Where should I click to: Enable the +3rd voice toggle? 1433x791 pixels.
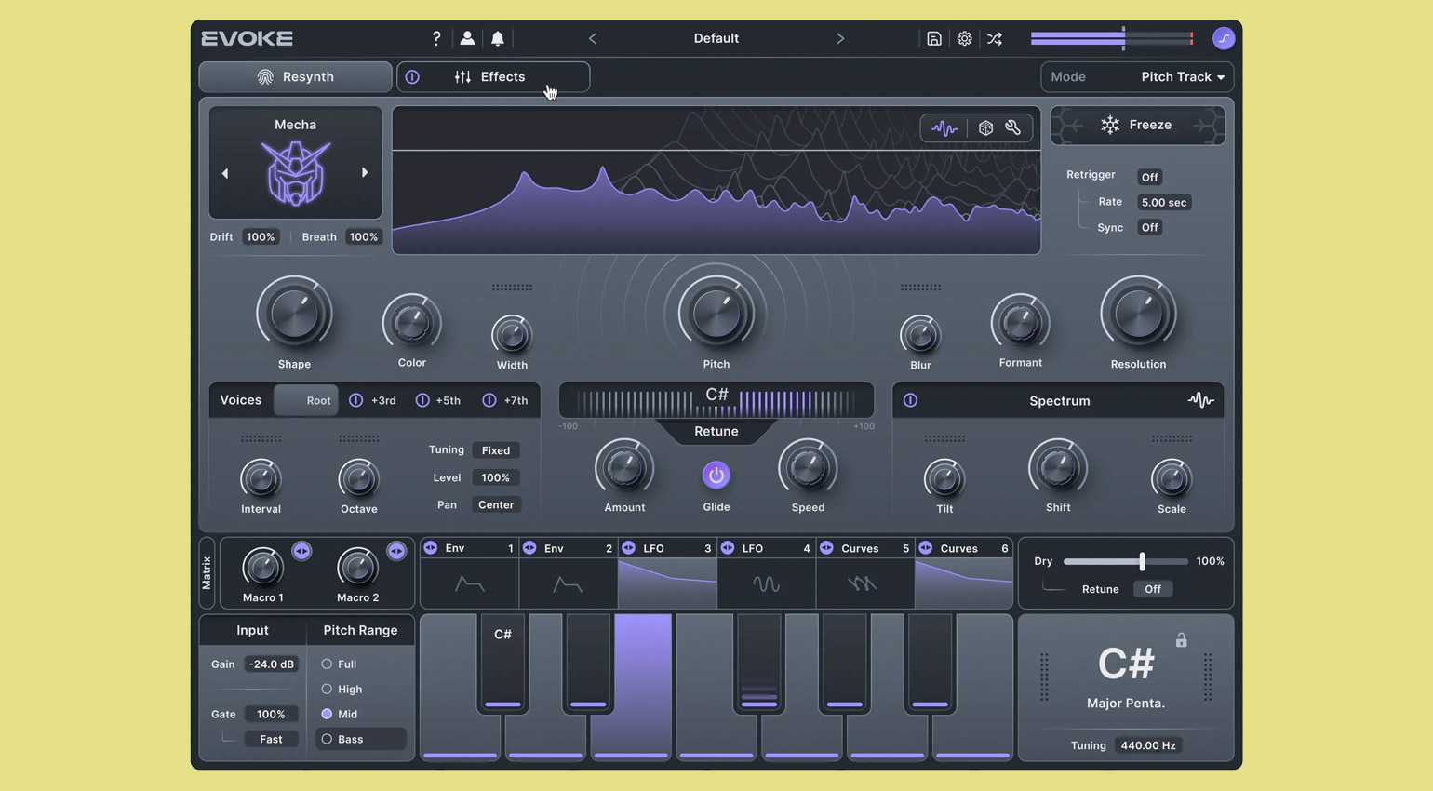(x=356, y=400)
